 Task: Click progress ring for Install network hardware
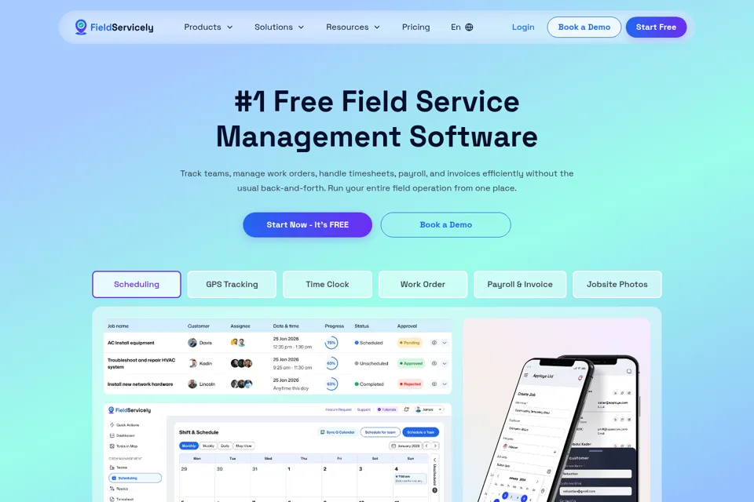pos(331,384)
